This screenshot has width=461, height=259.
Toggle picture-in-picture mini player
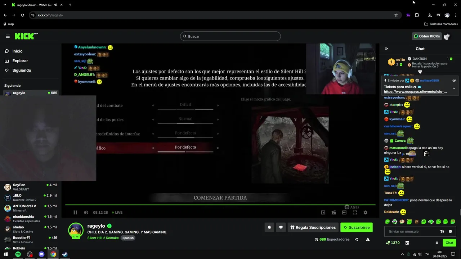[323, 213]
